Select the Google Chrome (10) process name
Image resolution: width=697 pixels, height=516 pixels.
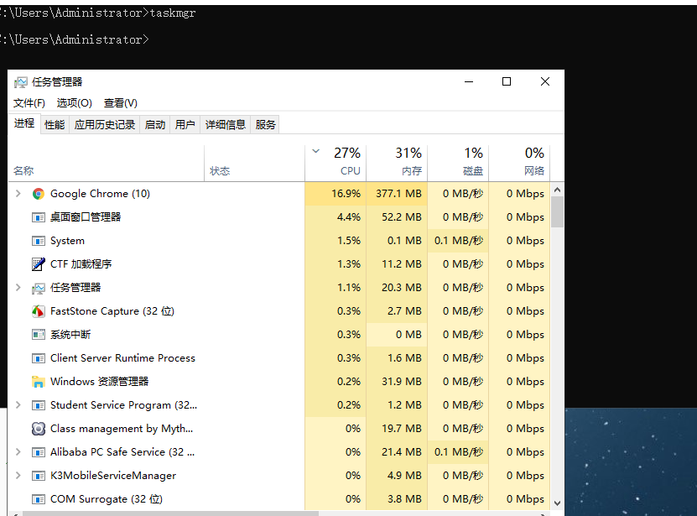pyautogui.click(x=100, y=194)
